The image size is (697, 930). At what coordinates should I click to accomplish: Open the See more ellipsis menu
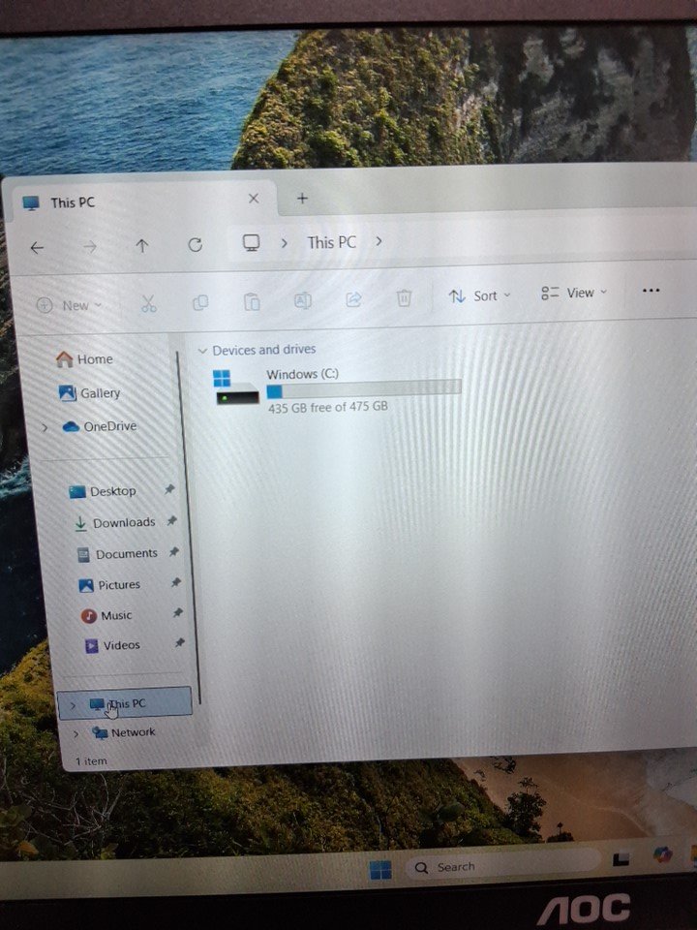[651, 291]
